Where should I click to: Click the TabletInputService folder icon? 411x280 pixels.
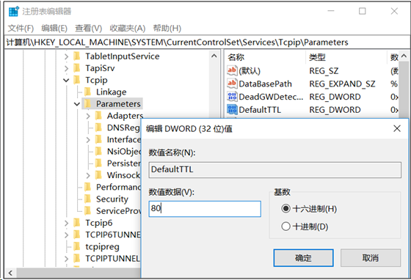point(77,56)
